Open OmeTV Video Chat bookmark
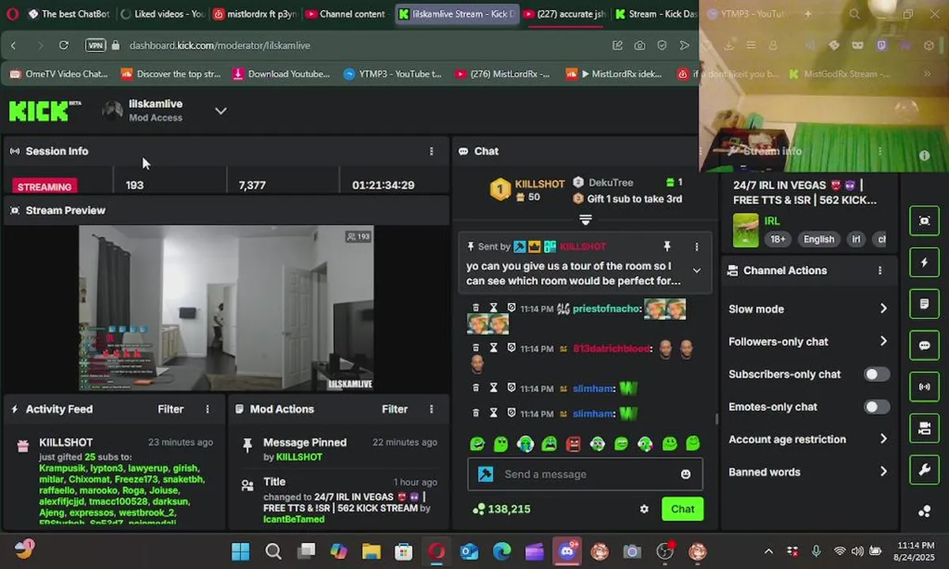The width and height of the screenshot is (949, 569). [59, 74]
